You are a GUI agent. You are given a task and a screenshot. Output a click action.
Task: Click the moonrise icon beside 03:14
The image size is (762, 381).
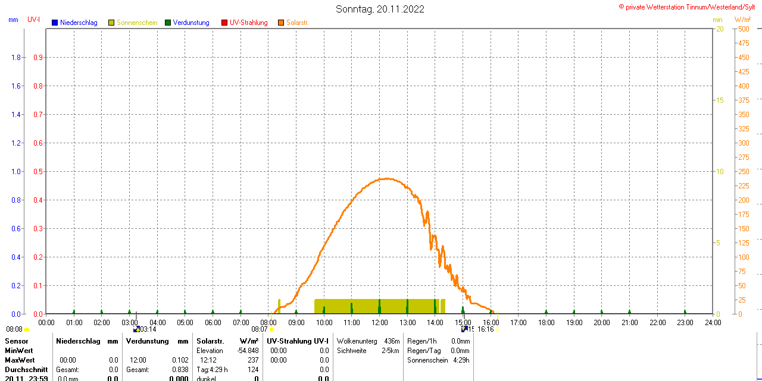pos(136,329)
